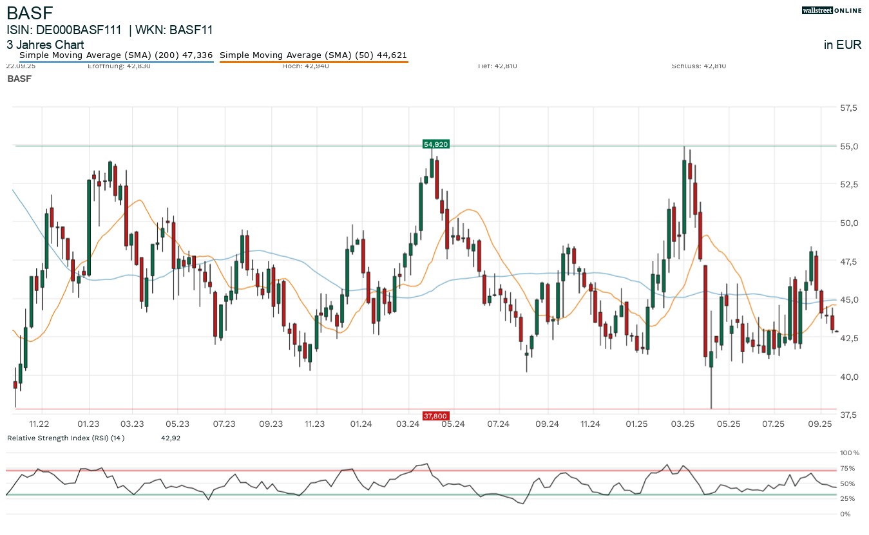This screenshot has width=869, height=535.
Task: Click the wallstreet ONLINE logo
Action: (x=832, y=10)
